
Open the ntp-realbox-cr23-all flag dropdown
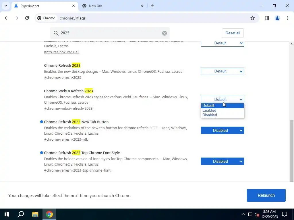click(223, 43)
